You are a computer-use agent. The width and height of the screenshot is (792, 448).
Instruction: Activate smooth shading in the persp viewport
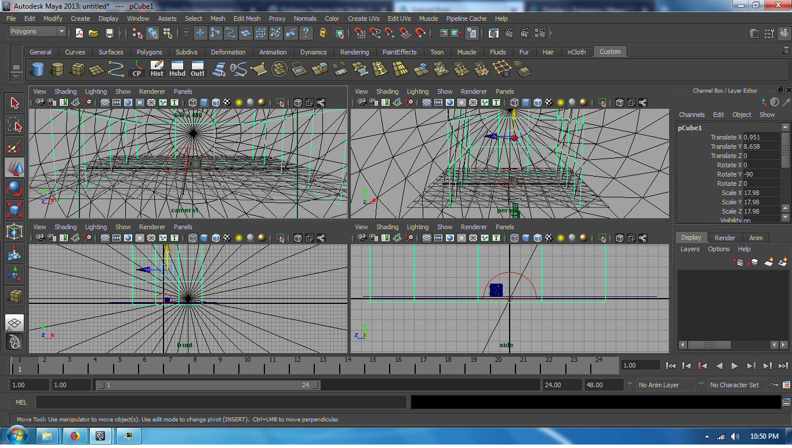526,102
